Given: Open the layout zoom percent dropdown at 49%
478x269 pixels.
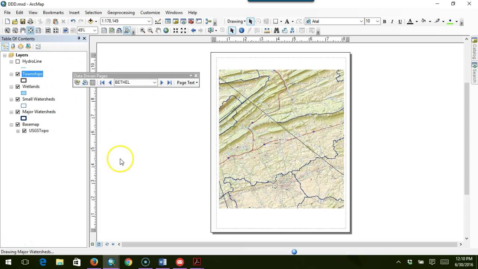Looking at the screenshot, I should click(95, 30).
